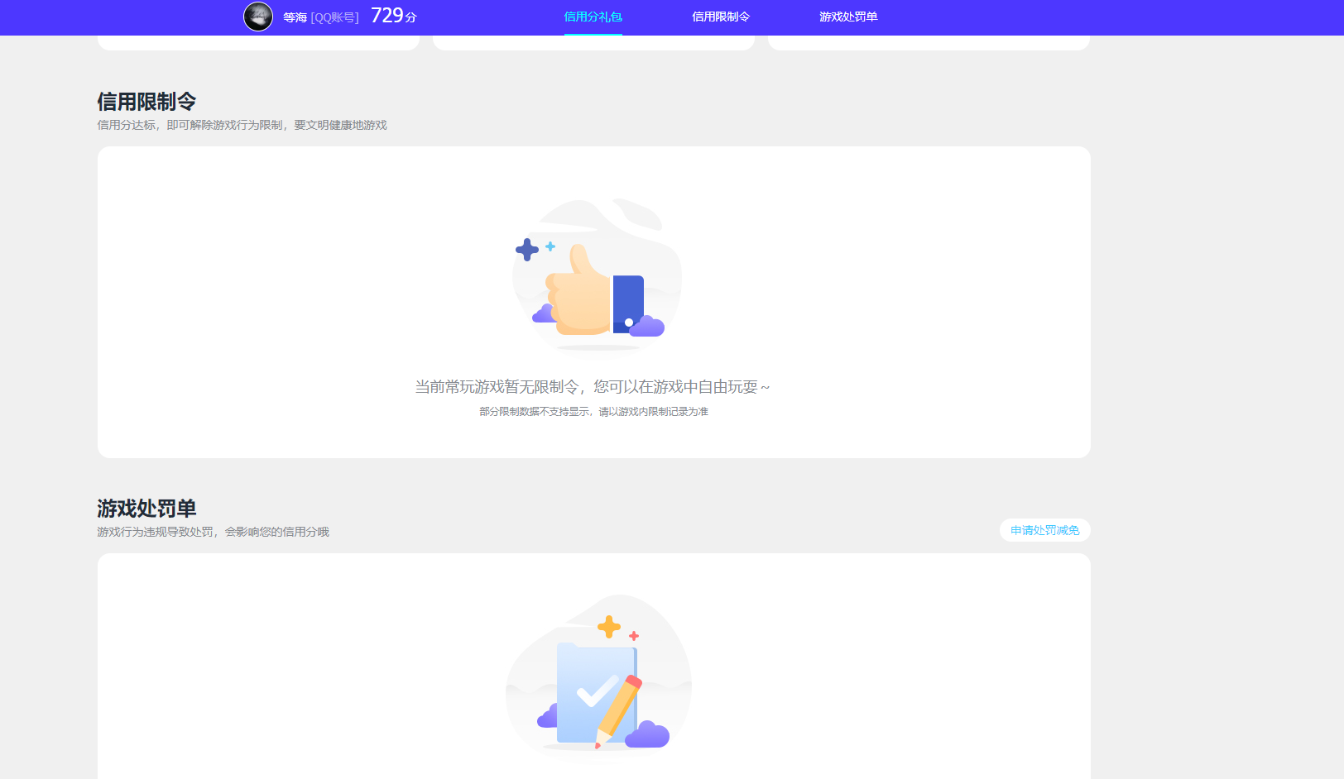The height and width of the screenshot is (779, 1344).
Task: Click the purple phone graphic in illustration
Action: click(x=629, y=299)
